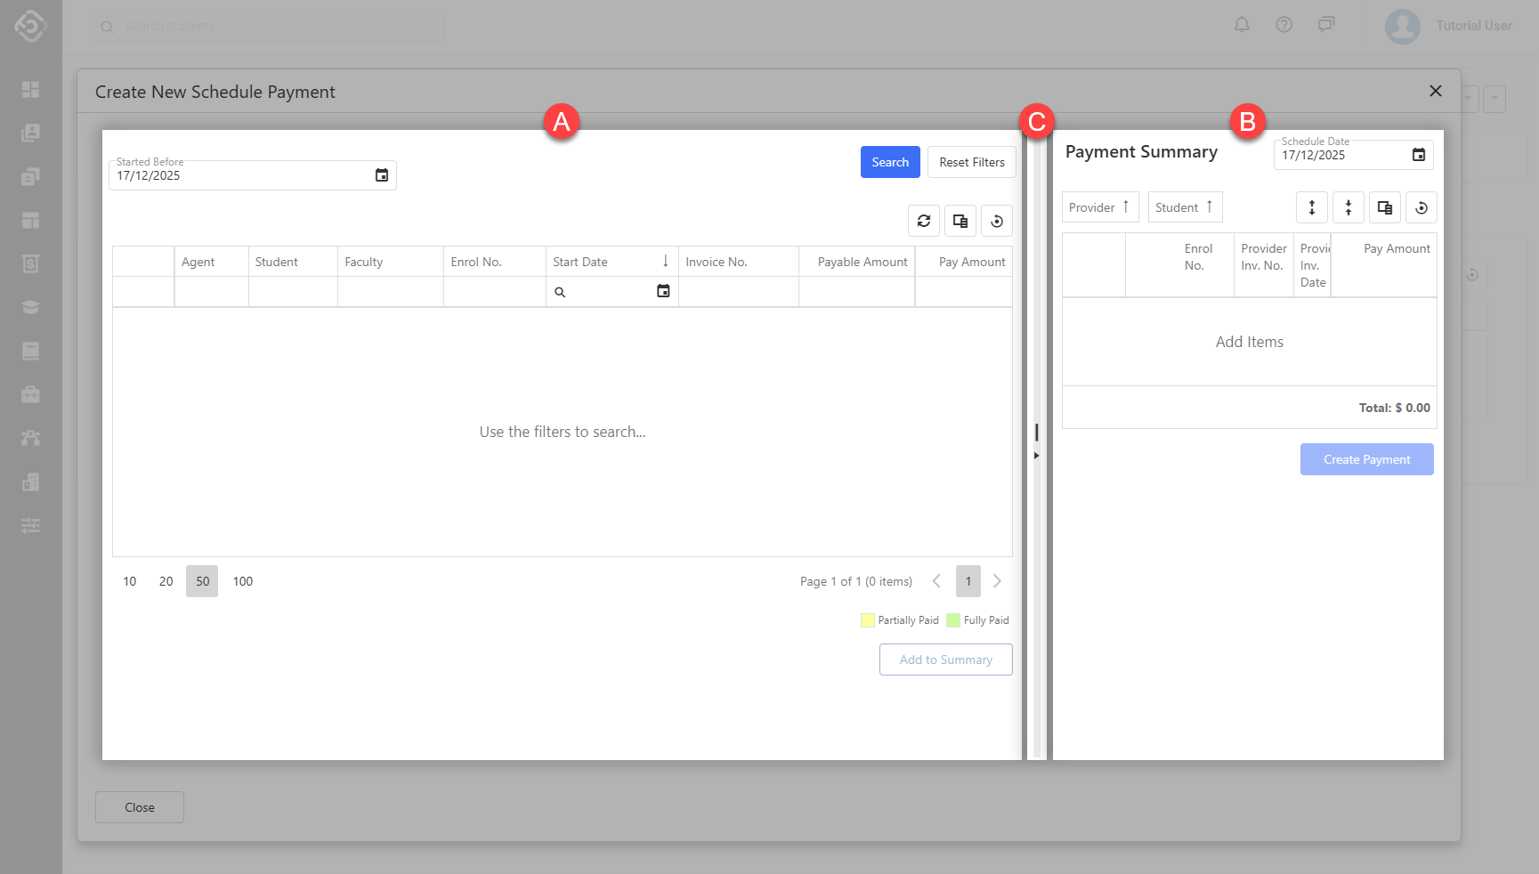Set page size to 10
1539x874 pixels.
click(x=130, y=581)
